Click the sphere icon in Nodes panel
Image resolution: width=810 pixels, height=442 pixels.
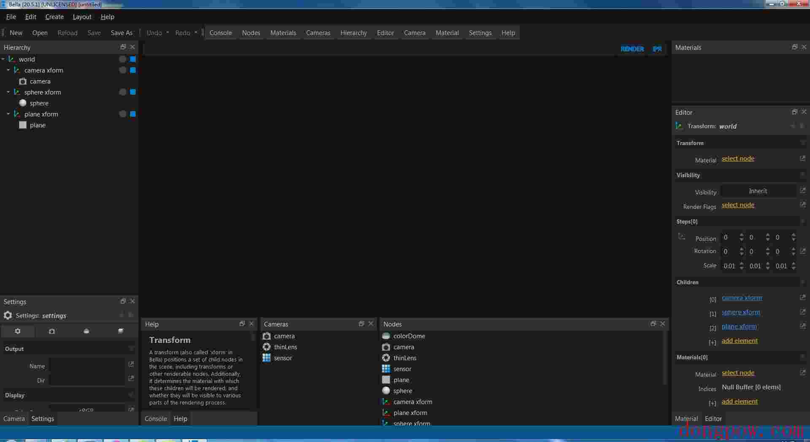(386, 391)
